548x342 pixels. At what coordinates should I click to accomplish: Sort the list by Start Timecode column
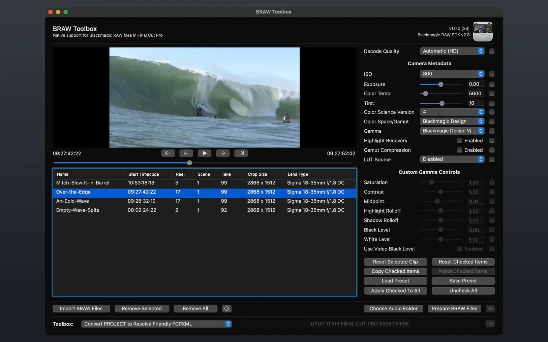click(x=144, y=174)
